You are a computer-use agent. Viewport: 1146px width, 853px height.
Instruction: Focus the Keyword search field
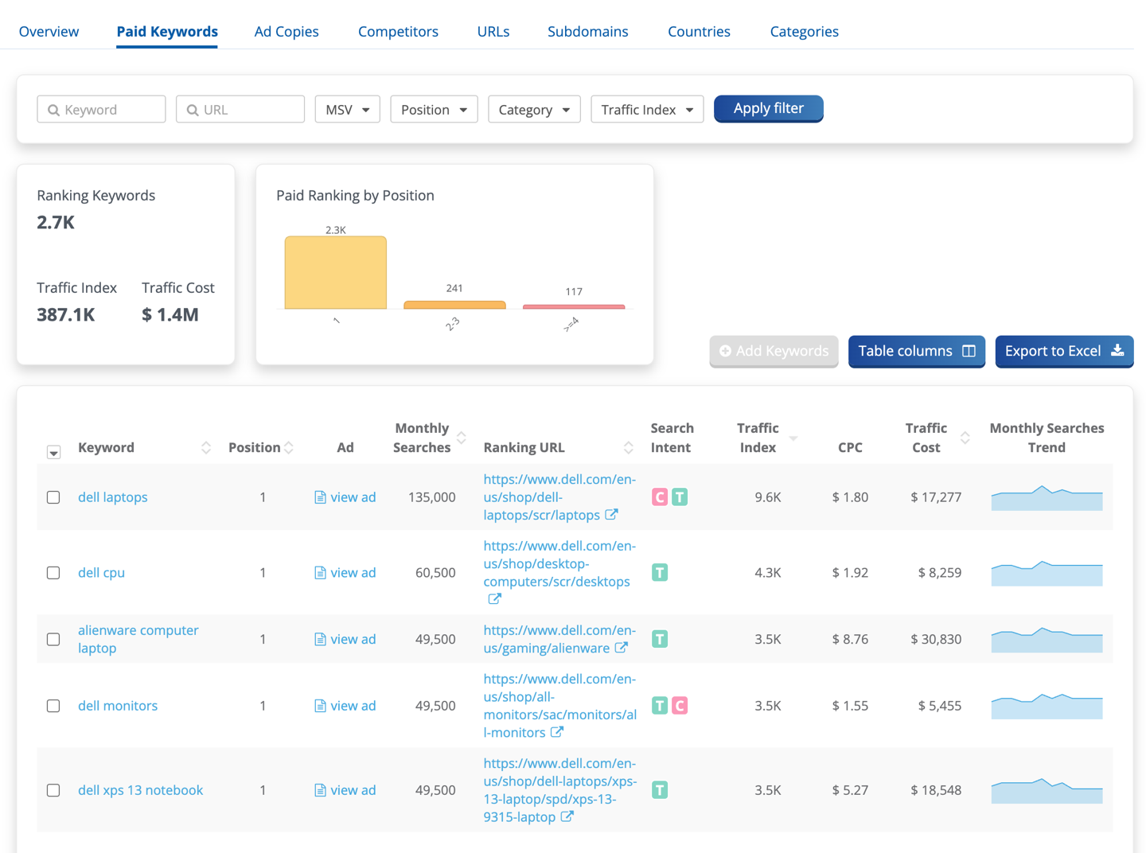(x=101, y=109)
